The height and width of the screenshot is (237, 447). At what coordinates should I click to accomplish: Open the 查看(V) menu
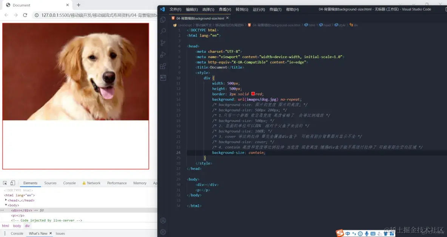225,9
